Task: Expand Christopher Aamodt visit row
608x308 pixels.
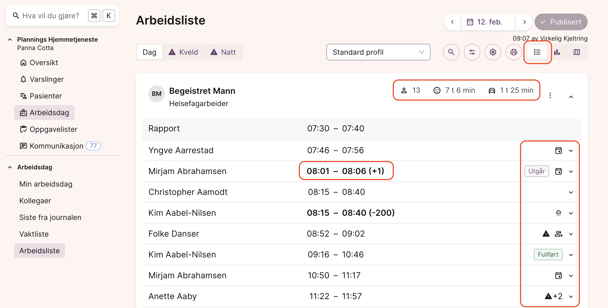Action: (571, 192)
